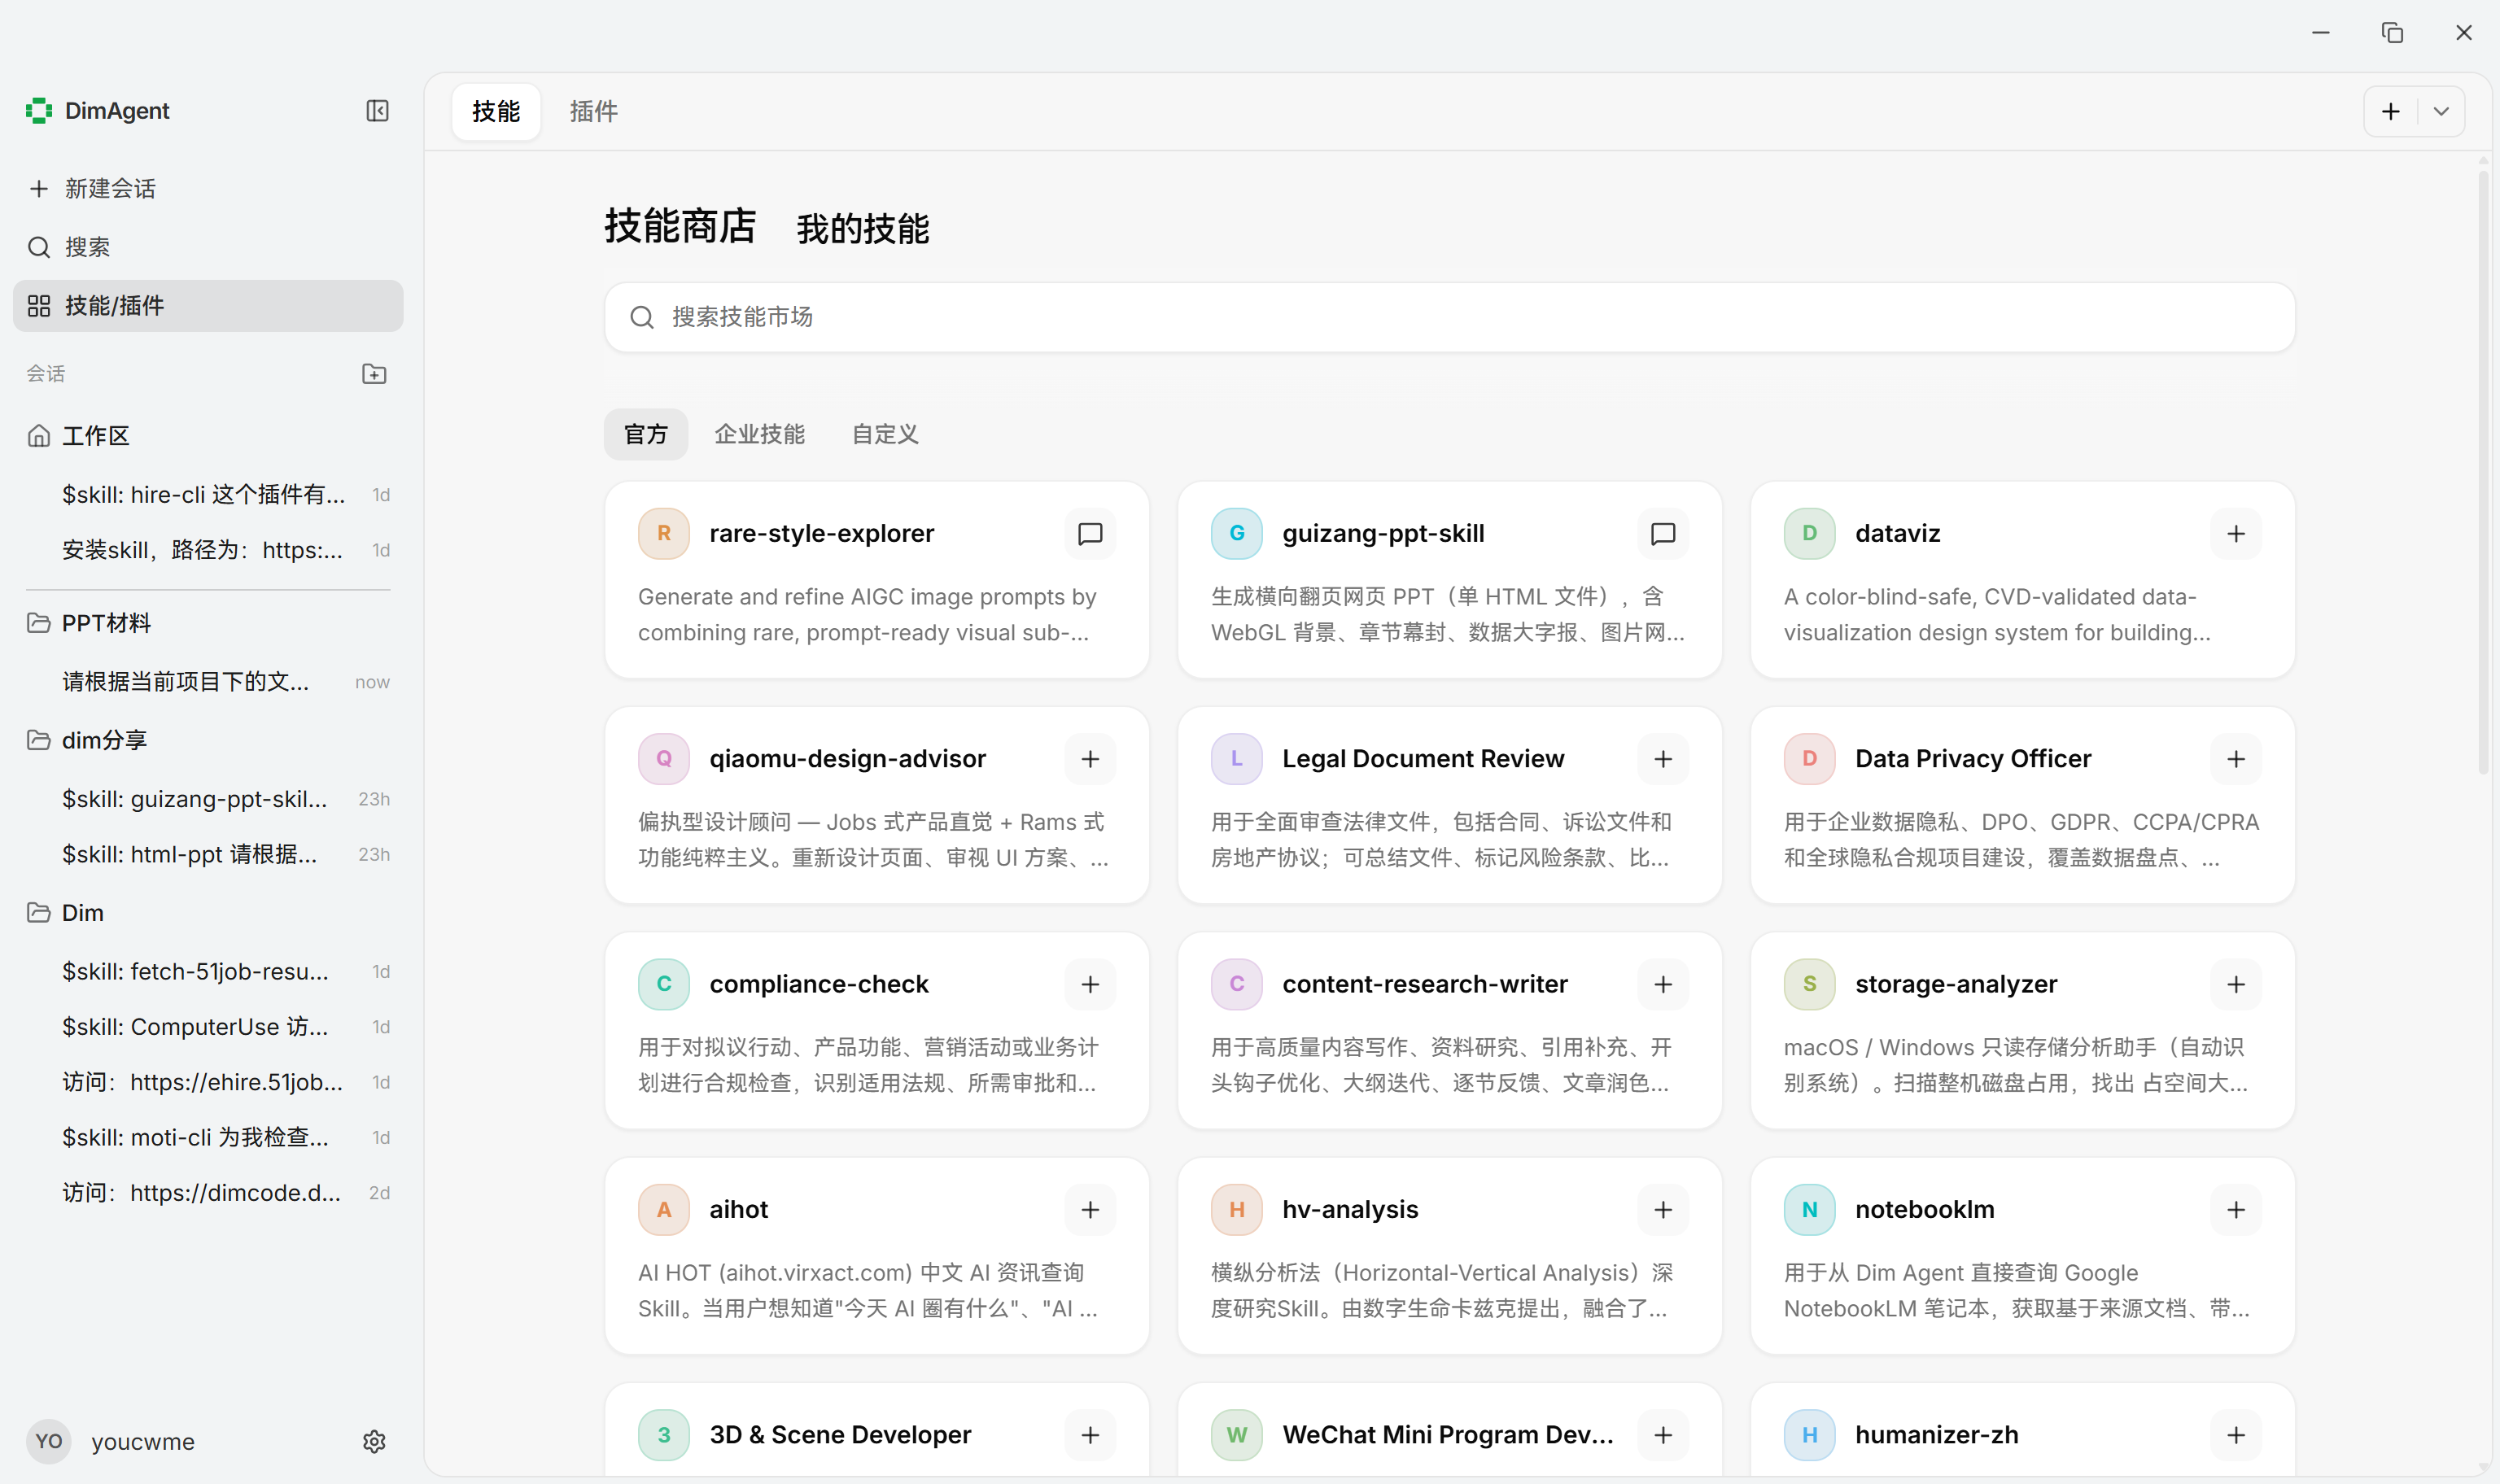Viewport: 2500px width, 1484px height.
Task: Open the dataviz skill card title
Action: click(1898, 534)
